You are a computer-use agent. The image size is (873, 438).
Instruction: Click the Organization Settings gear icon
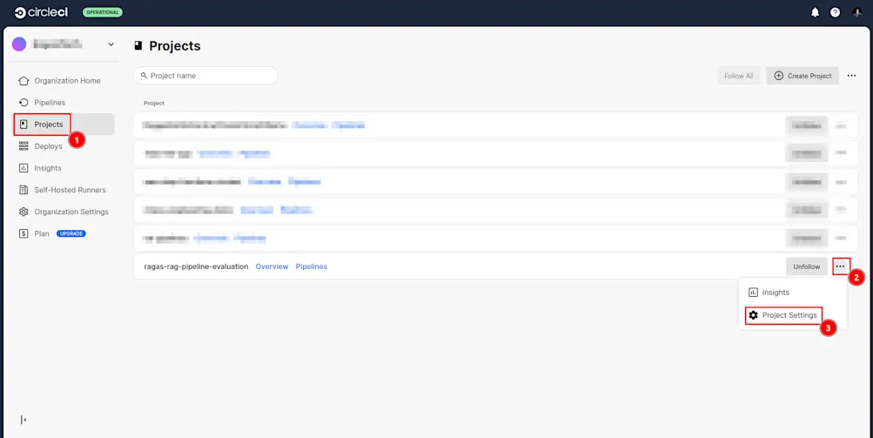pyautogui.click(x=24, y=212)
